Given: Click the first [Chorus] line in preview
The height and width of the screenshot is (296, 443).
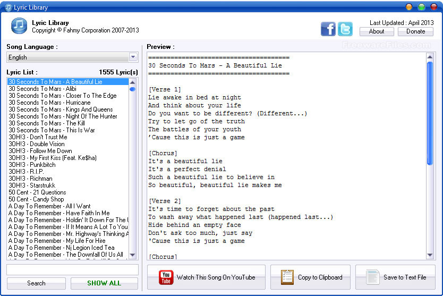Looking at the screenshot, I should click(x=163, y=153).
